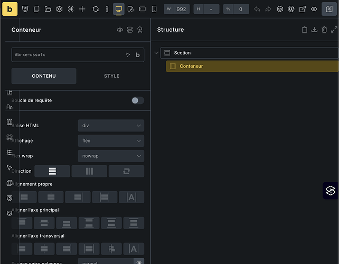
Task: Click the clipboard paste icon in Structure
Action: point(304,30)
